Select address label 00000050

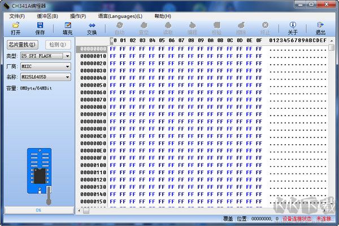[x=93, y=86]
